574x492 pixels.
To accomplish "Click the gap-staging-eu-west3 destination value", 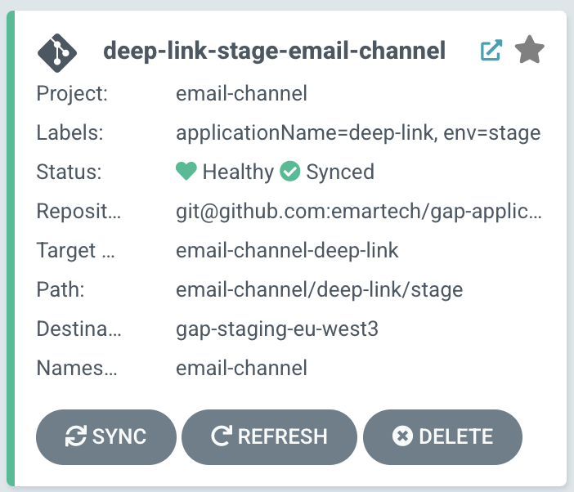I will 277,329.
